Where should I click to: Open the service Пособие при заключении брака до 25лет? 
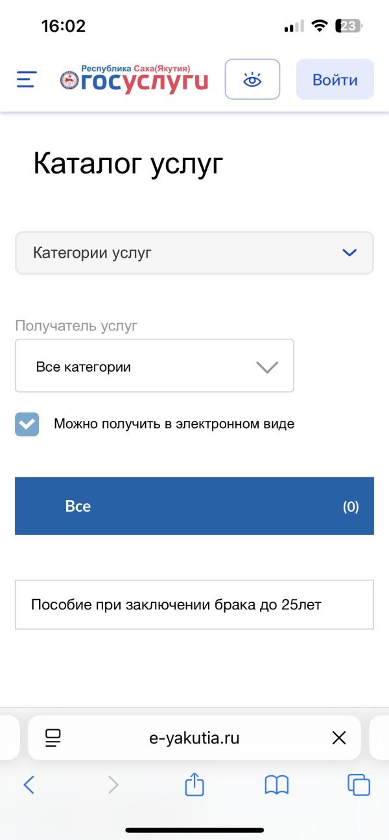[194, 604]
